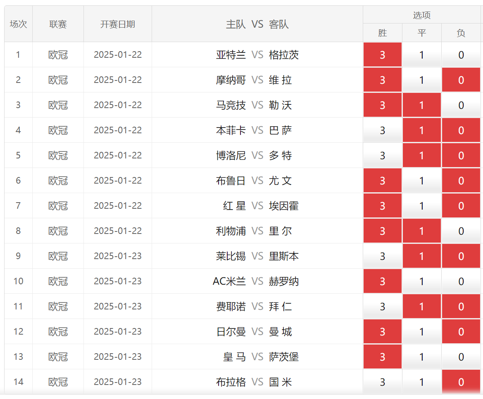Click the 场次 column header
Screen dimensions: 483x399
point(18,24)
